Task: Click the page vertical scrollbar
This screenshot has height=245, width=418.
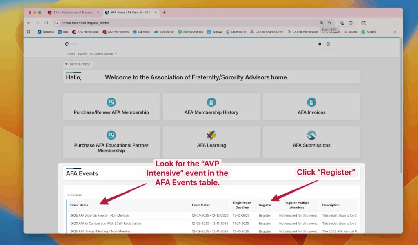Action: click(401, 105)
